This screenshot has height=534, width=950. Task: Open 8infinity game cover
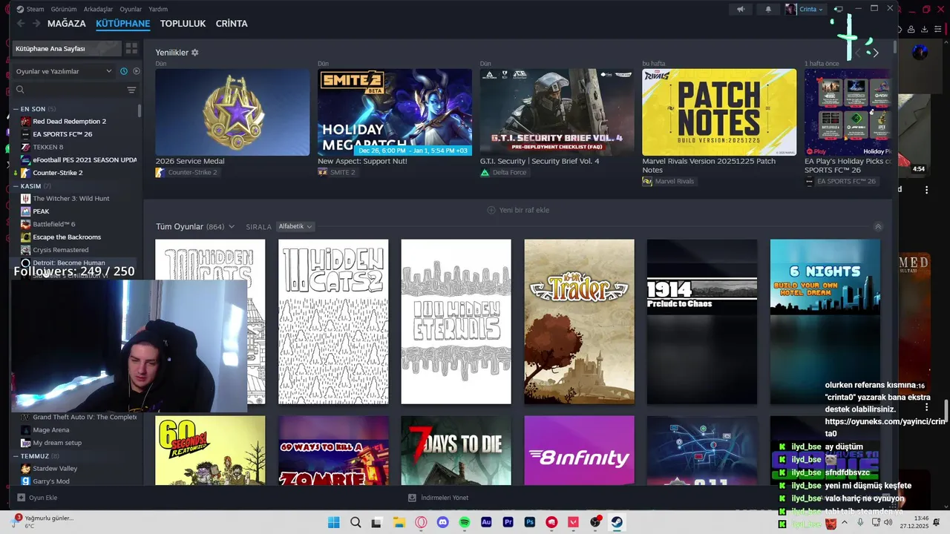(x=579, y=450)
